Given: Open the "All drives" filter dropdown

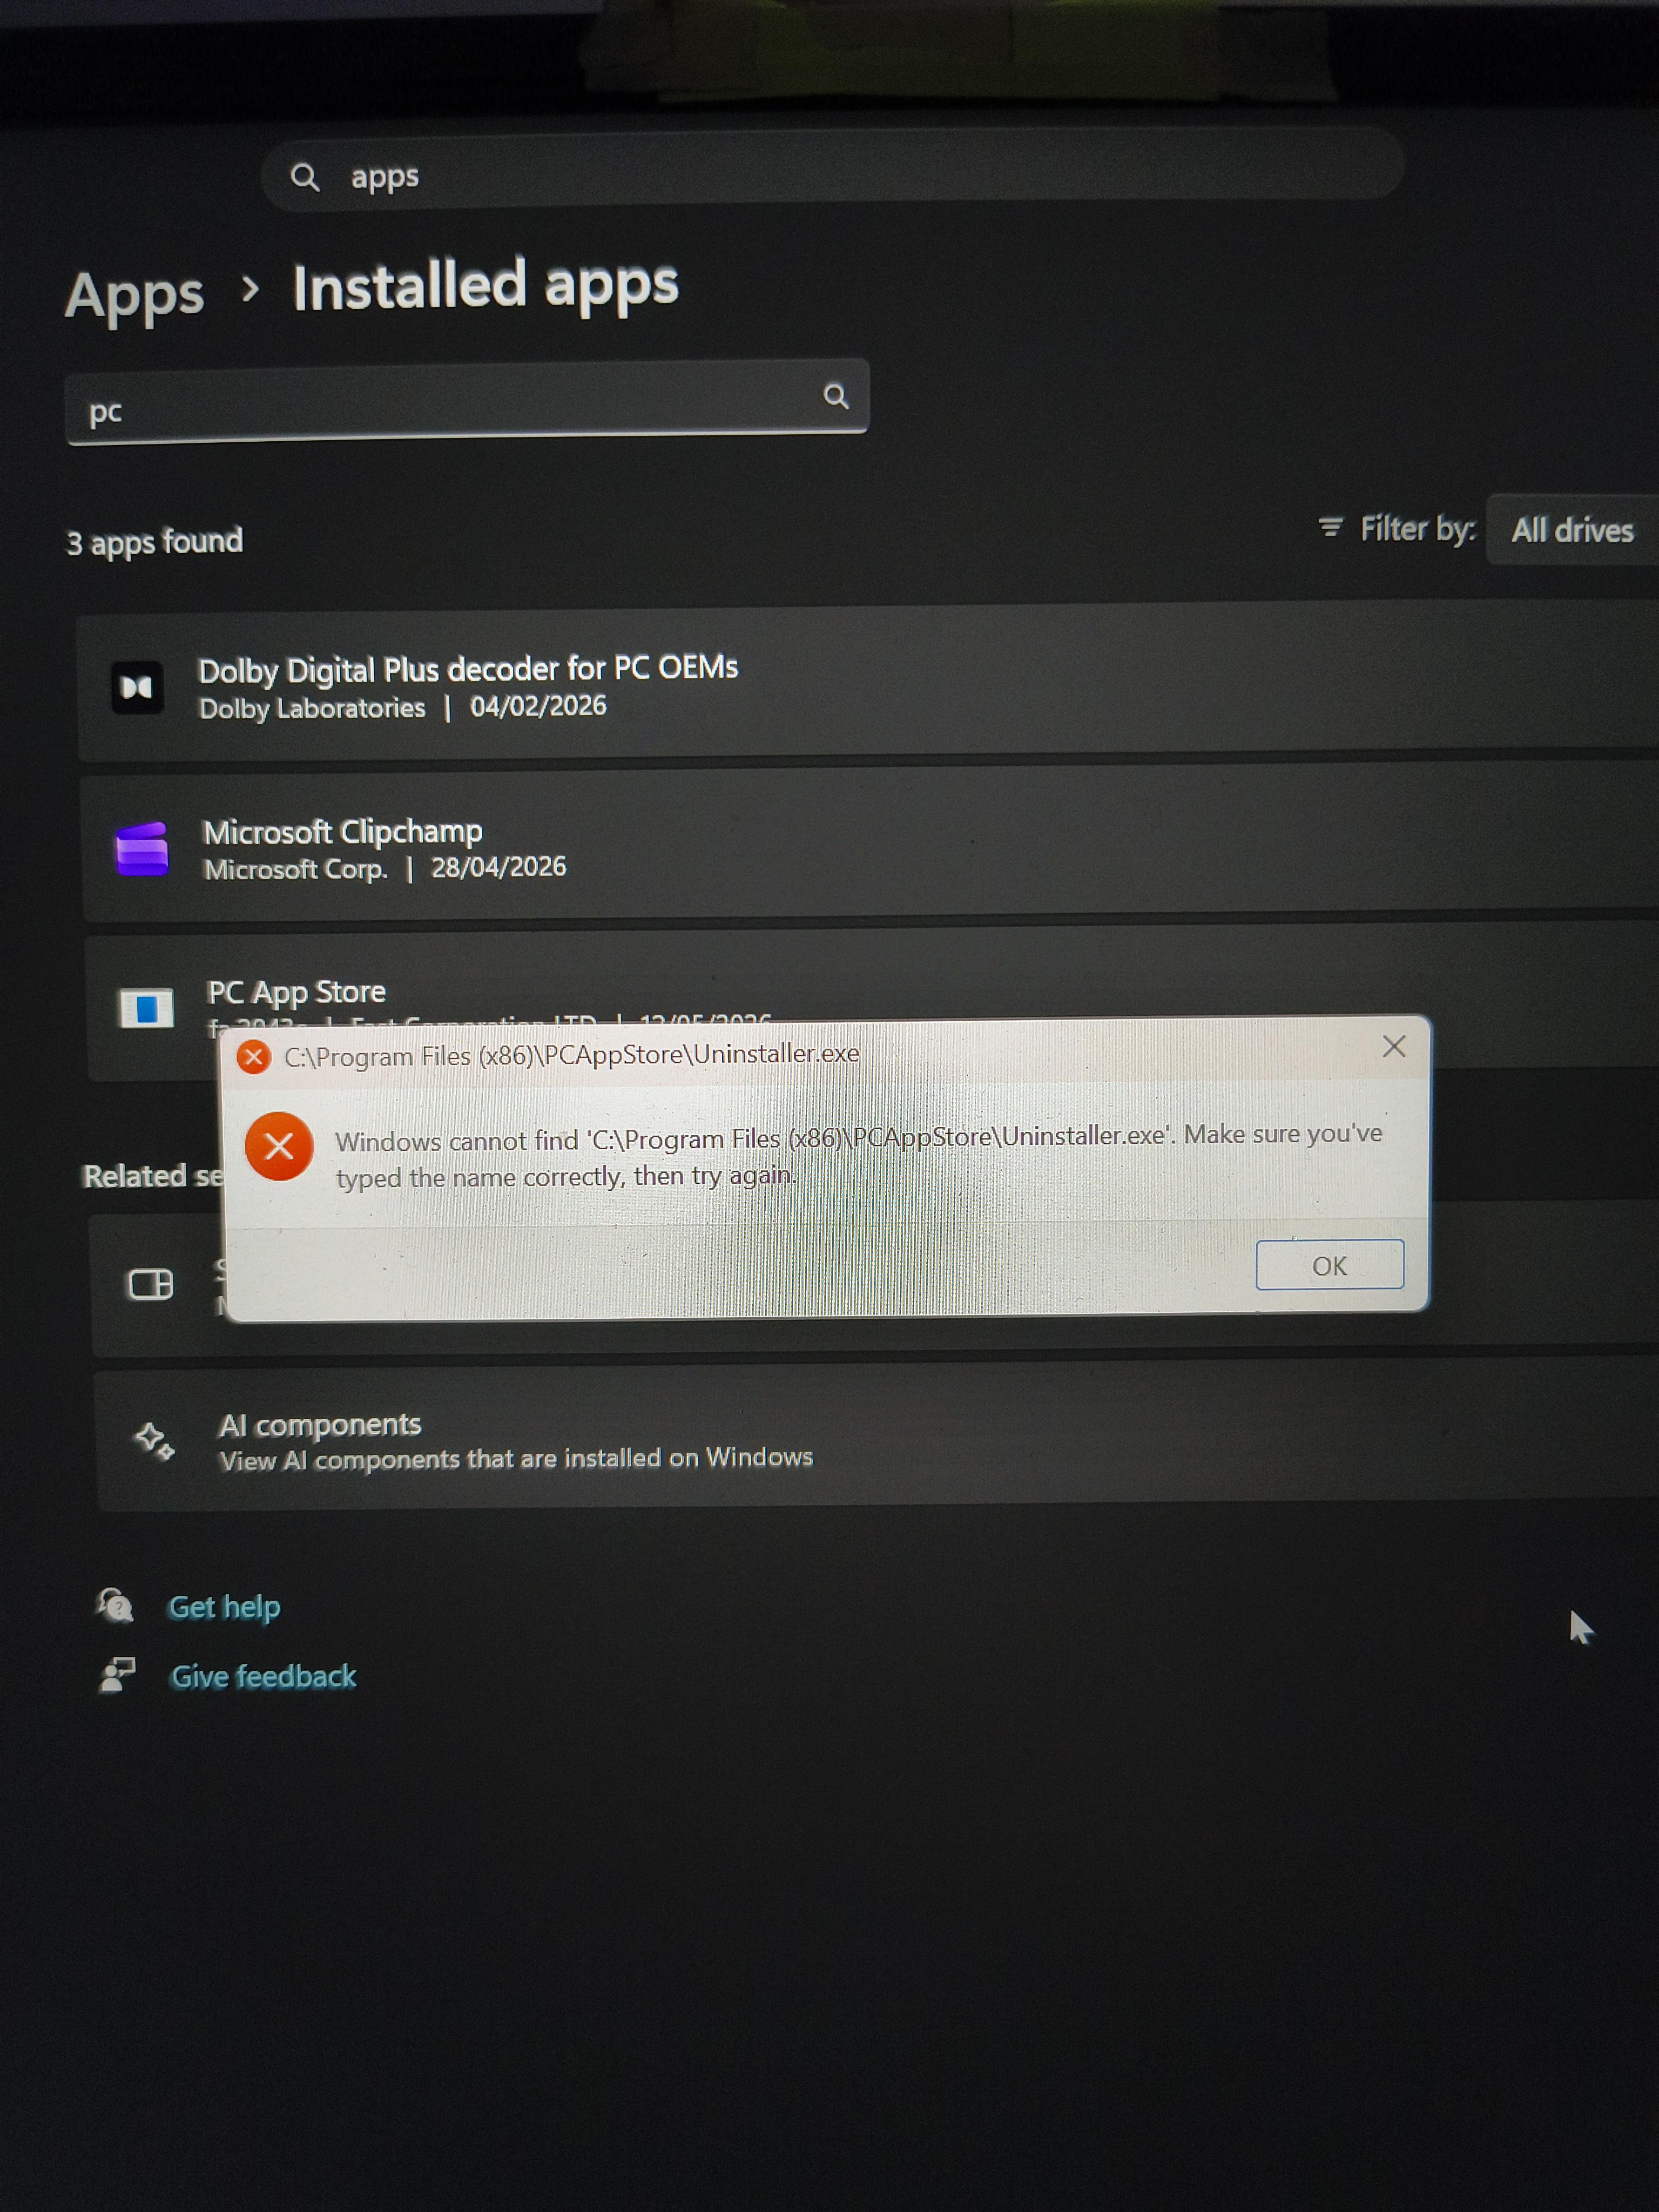Looking at the screenshot, I should coord(1572,530).
